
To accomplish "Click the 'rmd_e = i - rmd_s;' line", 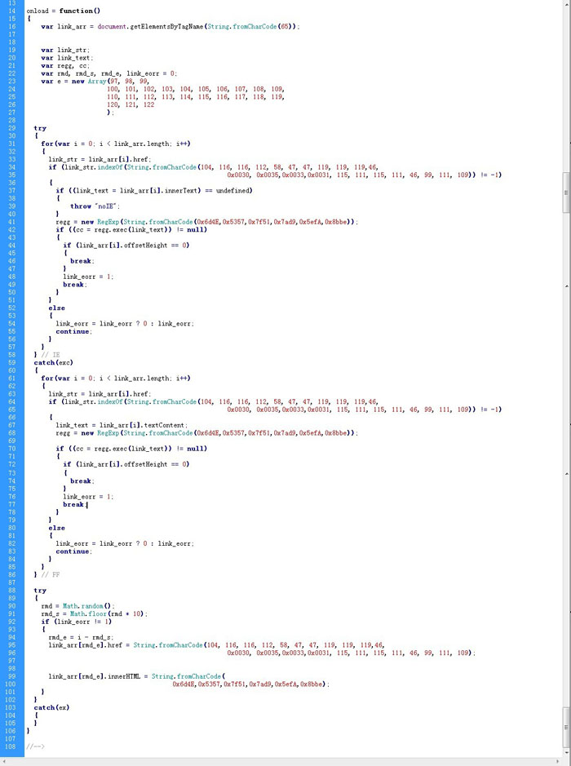I will click(81, 637).
